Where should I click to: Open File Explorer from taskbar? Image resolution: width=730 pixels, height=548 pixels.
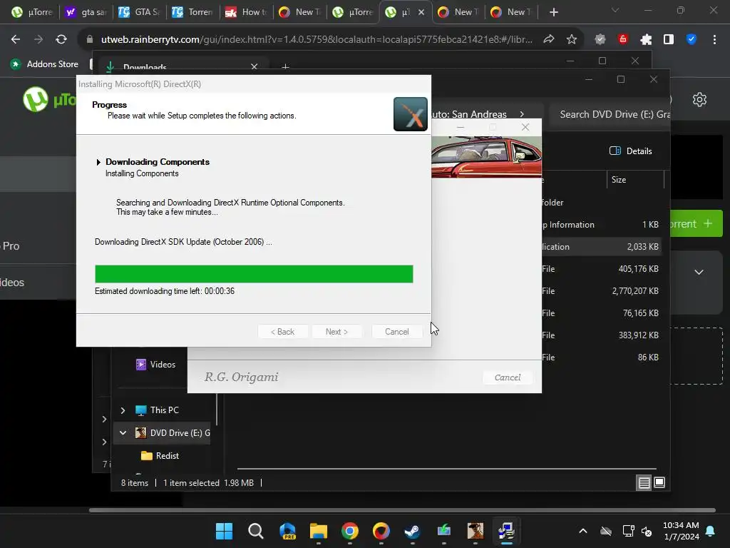point(319,531)
